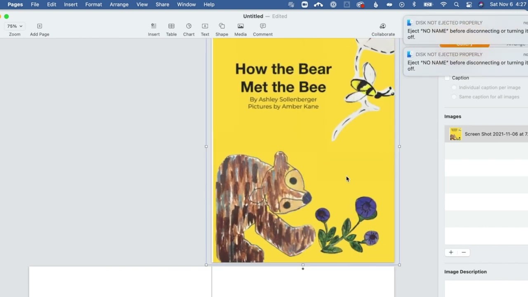Select Same caption for all images option
Viewport: 528px width, 297px height.
click(454, 97)
